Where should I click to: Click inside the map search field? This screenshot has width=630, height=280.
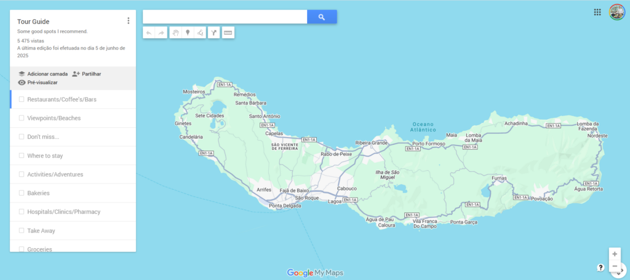click(x=225, y=17)
